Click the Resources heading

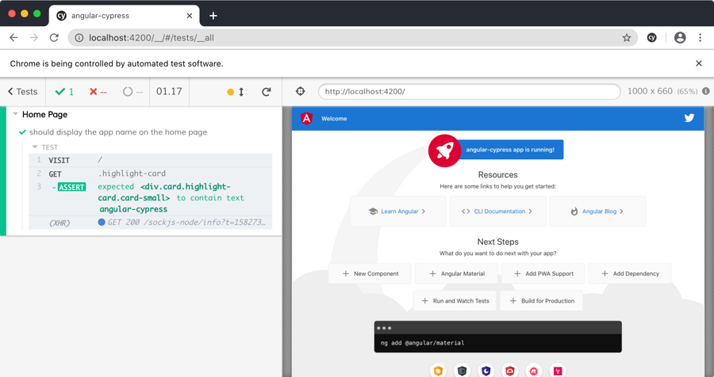497,174
